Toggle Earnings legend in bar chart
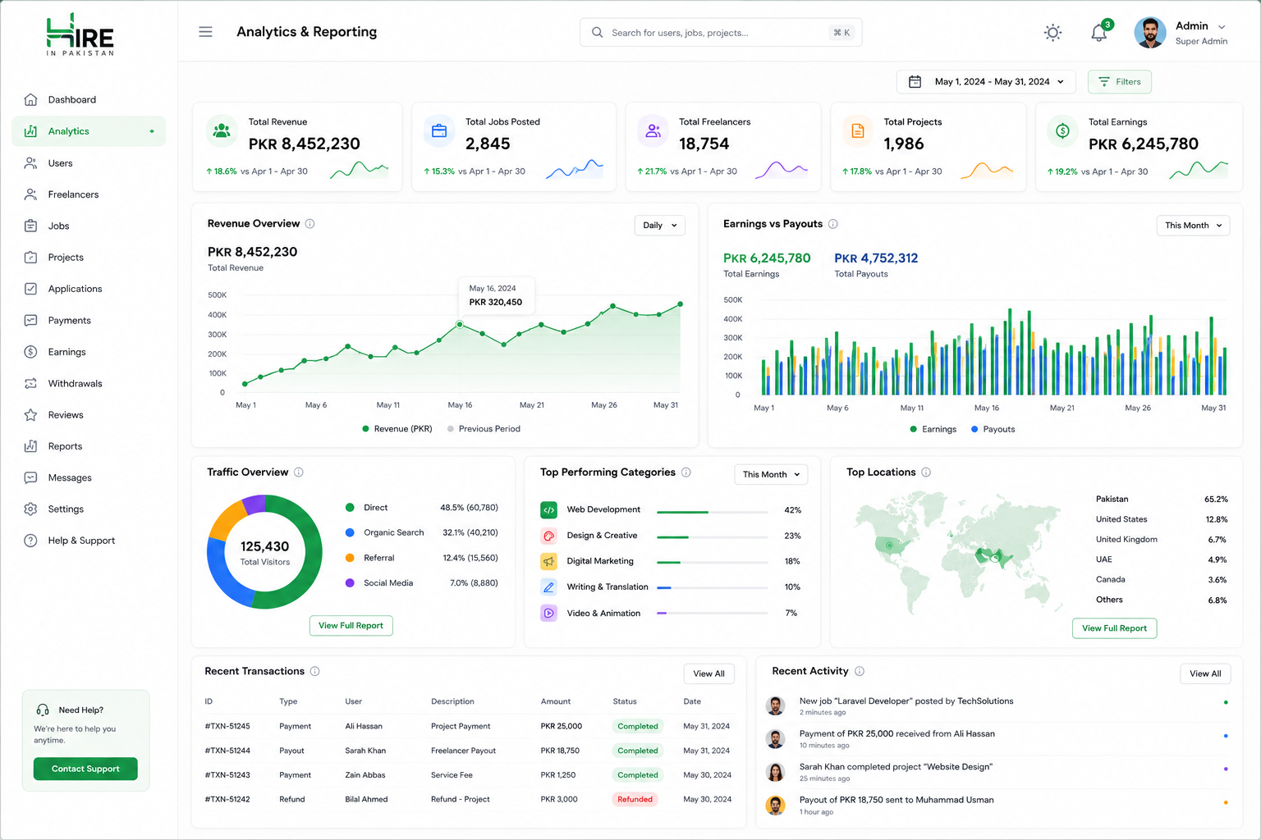The image size is (1261, 840). 933,429
